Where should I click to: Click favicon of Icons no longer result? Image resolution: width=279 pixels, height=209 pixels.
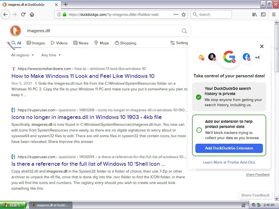(14, 110)
